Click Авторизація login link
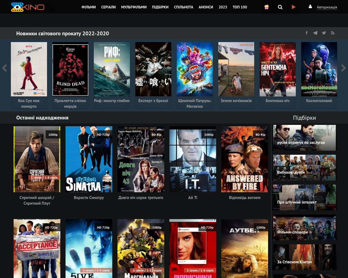This screenshot has width=348, height=278. [x=327, y=7]
